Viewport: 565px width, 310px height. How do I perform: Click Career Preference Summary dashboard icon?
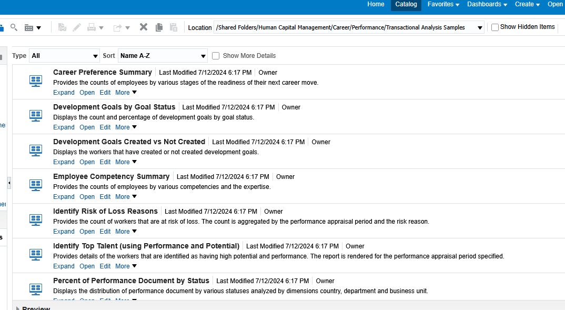[36, 81]
